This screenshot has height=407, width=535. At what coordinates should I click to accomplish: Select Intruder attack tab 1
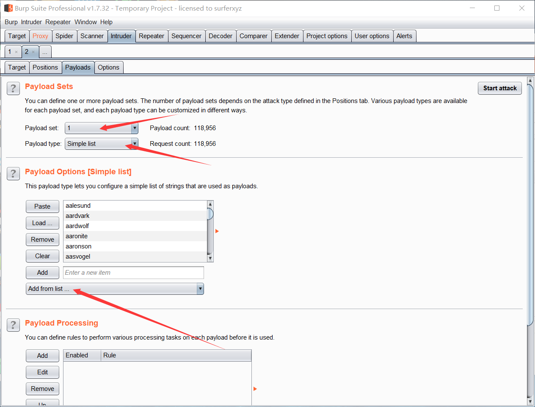coord(10,52)
